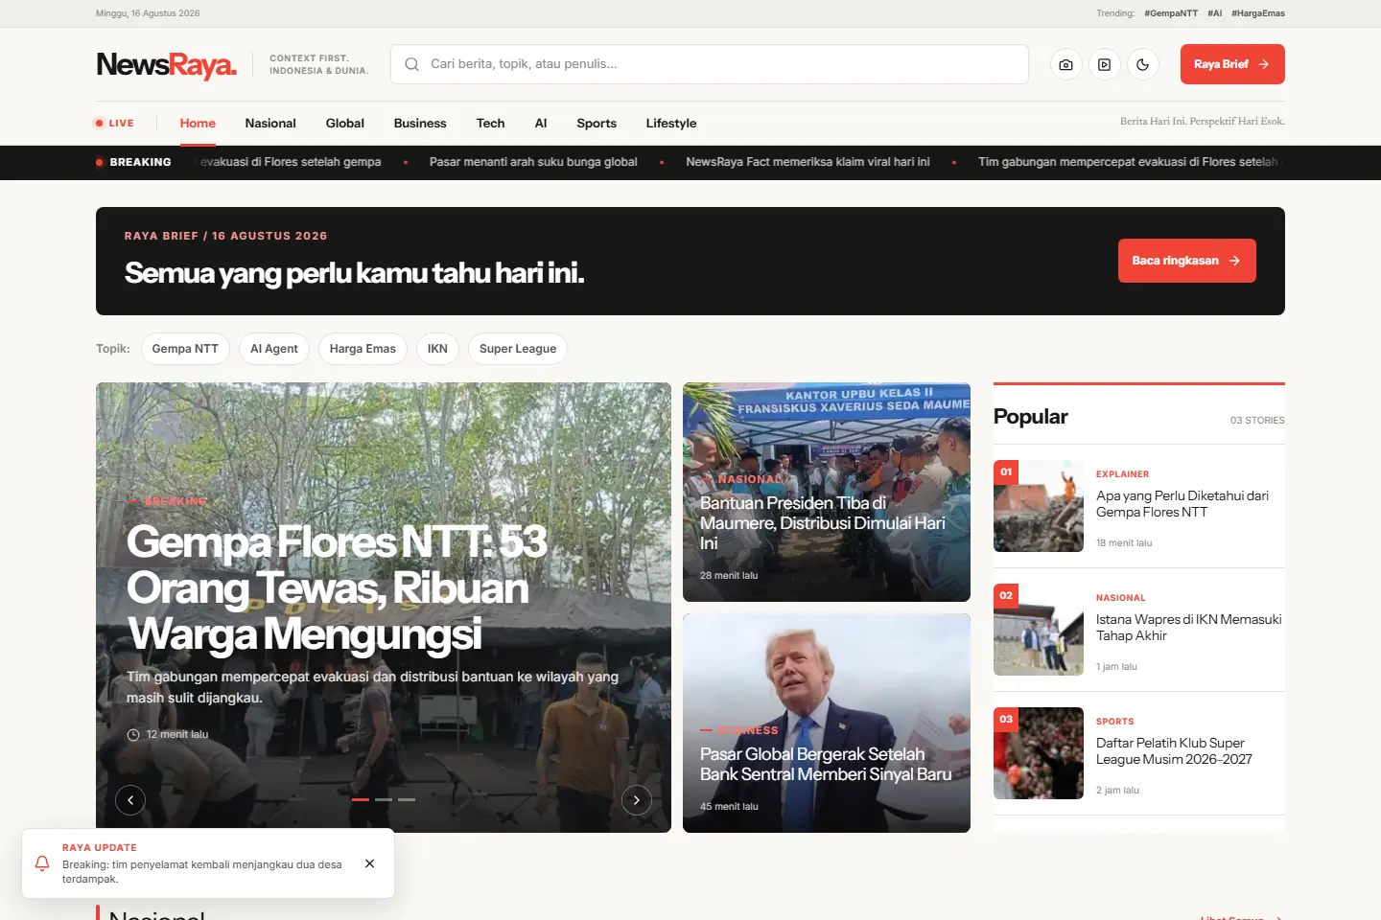This screenshot has width=1381, height=920.
Task: Click the Popular section heading
Action: [1031, 417]
